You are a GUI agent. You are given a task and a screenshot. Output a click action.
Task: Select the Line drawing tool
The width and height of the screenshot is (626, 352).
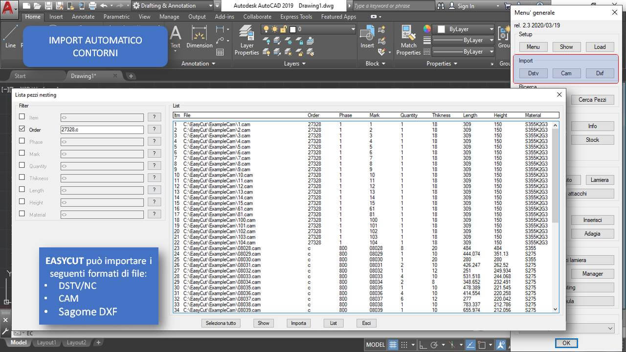(10, 37)
